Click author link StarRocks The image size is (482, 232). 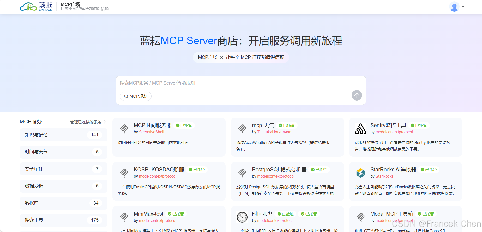[384, 176]
